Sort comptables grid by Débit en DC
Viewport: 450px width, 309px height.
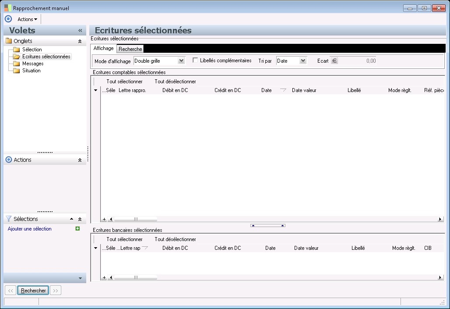coord(175,90)
